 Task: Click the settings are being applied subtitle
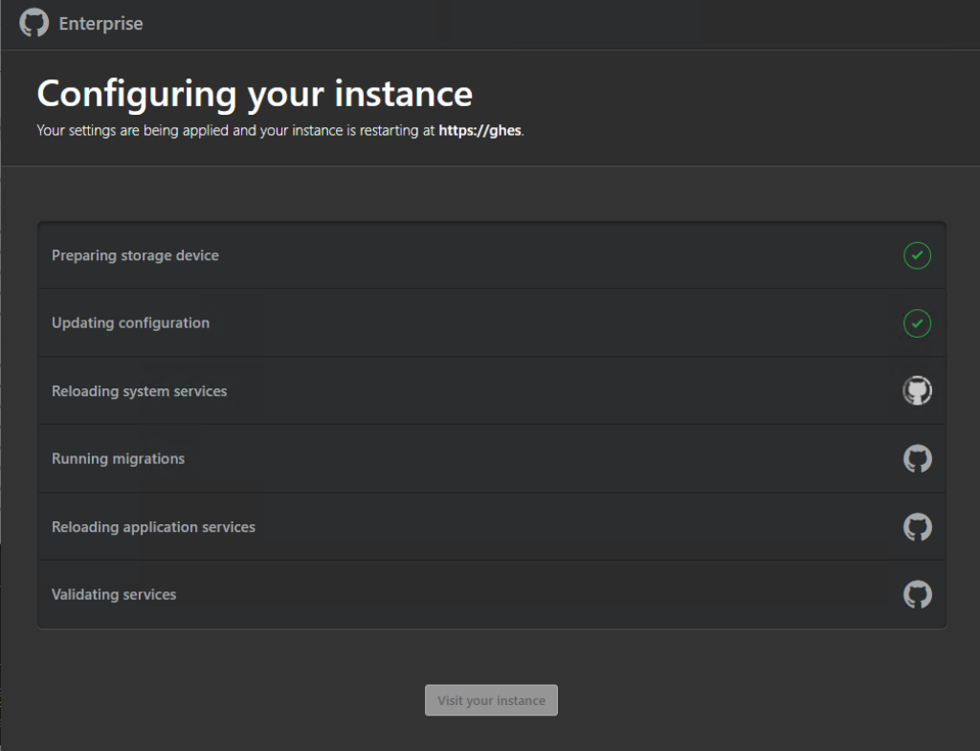coord(280,130)
